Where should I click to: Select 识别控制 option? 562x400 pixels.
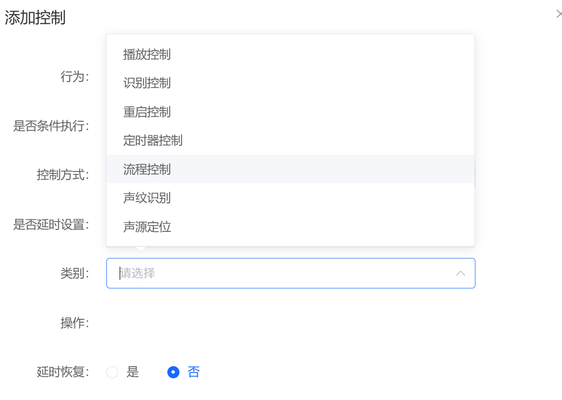point(147,83)
